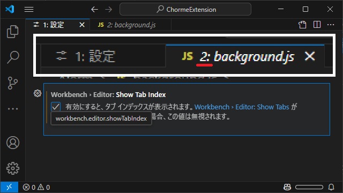Open the remote window indicator
The height and width of the screenshot is (193, 343).
pos(9,187)
